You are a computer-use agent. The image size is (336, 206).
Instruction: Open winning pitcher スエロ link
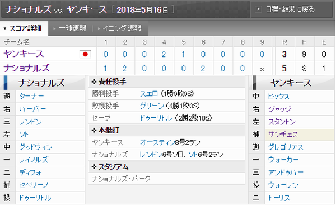[x=149, y=94]
